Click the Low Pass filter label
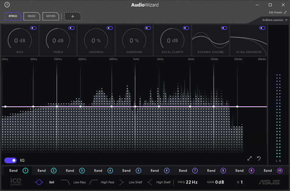The height and width of the screenshot is (191, 290). [x=80, y=182]
